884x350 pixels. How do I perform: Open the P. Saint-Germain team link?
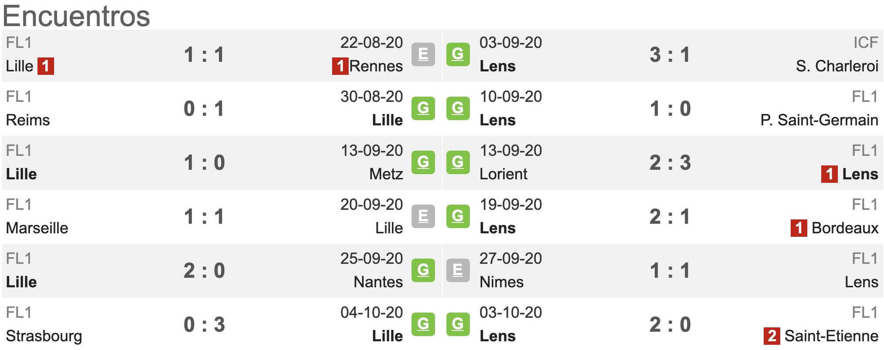click(819, 120)
